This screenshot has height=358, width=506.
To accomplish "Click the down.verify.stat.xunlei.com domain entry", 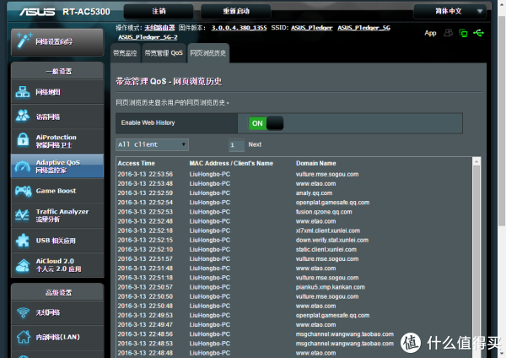I will pos(332,240).
